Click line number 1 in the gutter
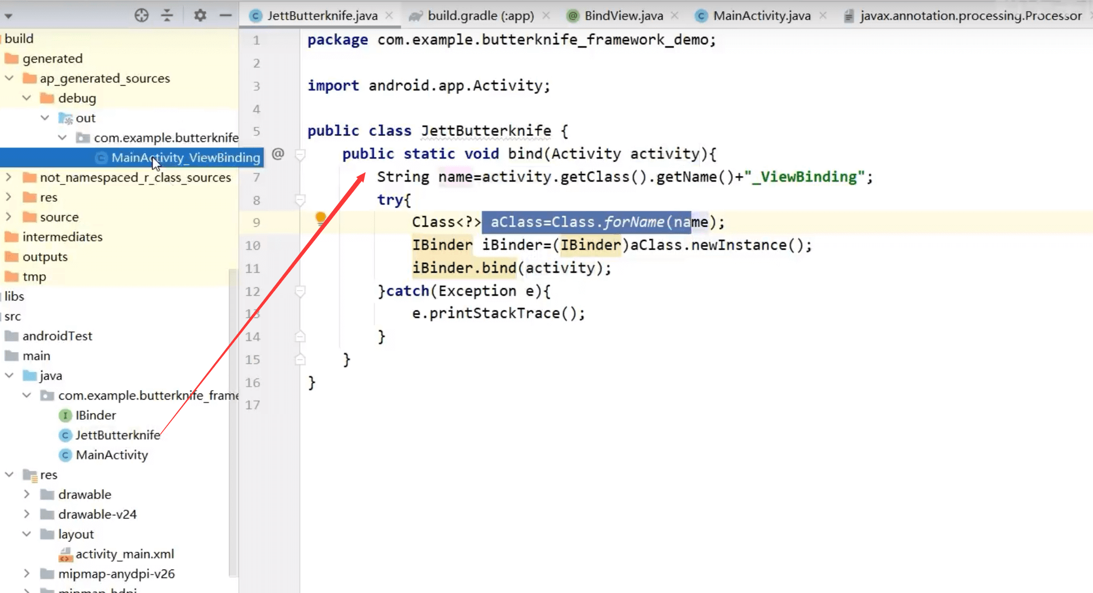Viewport: 1093px width, 593px height. [x=256, y=40]
